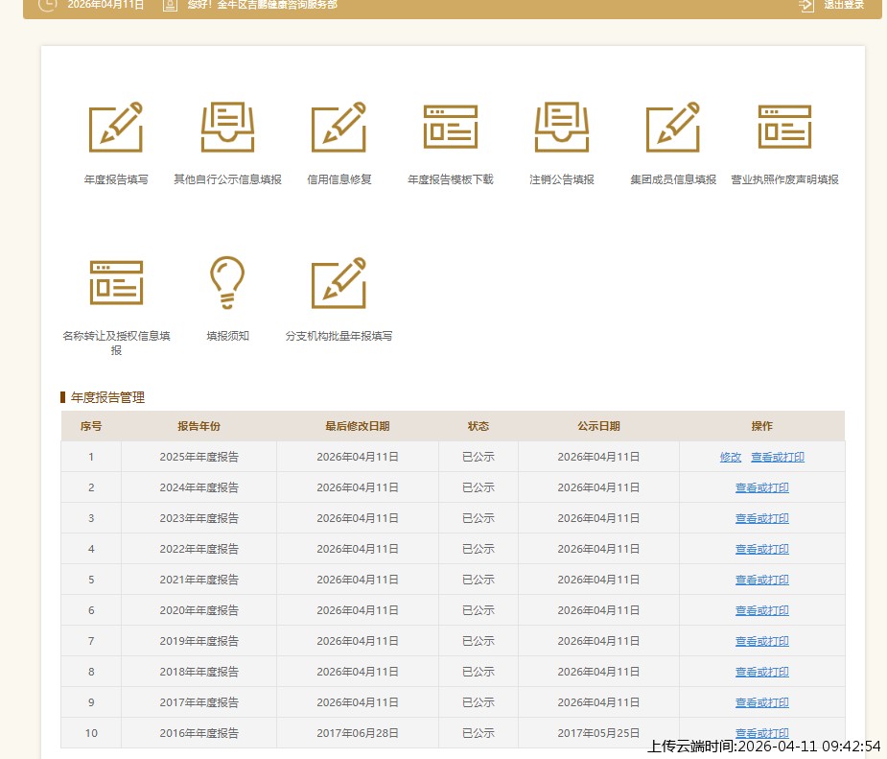
Task: Open 填报须知 lightbulb icon
Action: click(227, 283)
